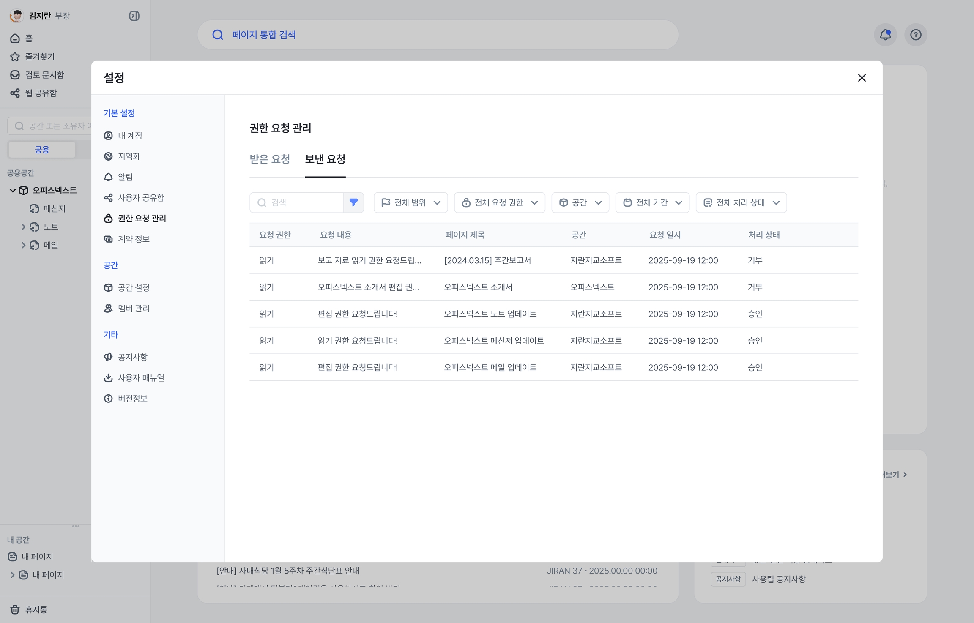974x623 pixels.
Task: Open the help question mark icon
Action: tap(916, 35)
